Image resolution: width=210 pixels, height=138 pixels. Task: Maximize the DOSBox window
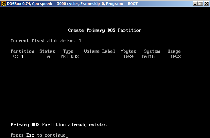point(201,4)
